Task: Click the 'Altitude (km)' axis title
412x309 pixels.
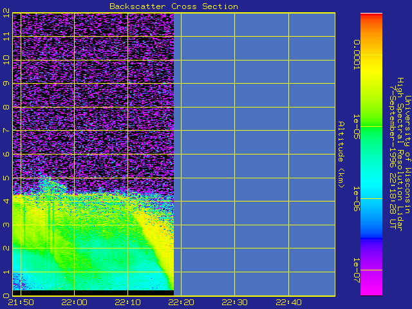Action: click(x=341, y=154)
